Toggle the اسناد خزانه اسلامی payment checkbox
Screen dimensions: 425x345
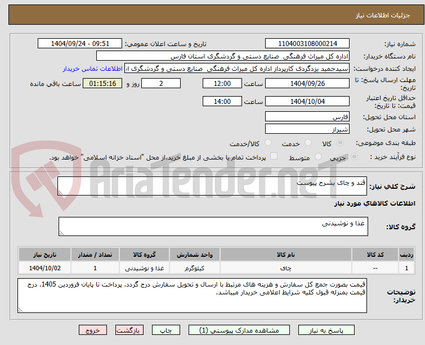(x=274, y=156)
